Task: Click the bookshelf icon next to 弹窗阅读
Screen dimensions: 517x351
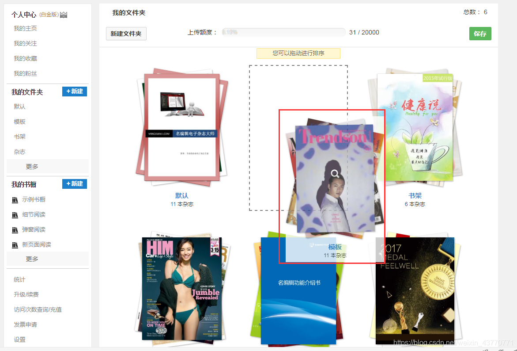Action: point(15,230)
